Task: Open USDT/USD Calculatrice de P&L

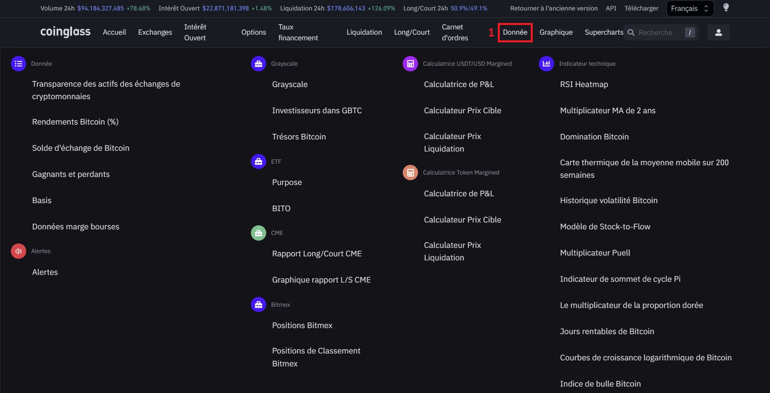Action: pos(459,84)
